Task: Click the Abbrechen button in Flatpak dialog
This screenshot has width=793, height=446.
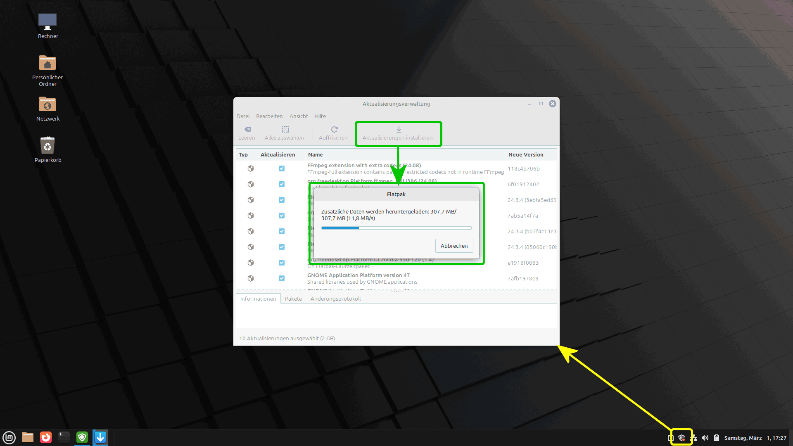Action: [454, 246]
